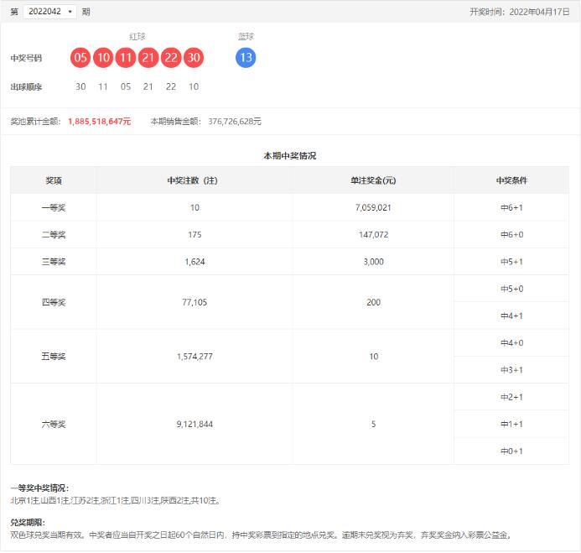581x553 pixels.
Task: Click red ball number 10
Action: (103, 58)
